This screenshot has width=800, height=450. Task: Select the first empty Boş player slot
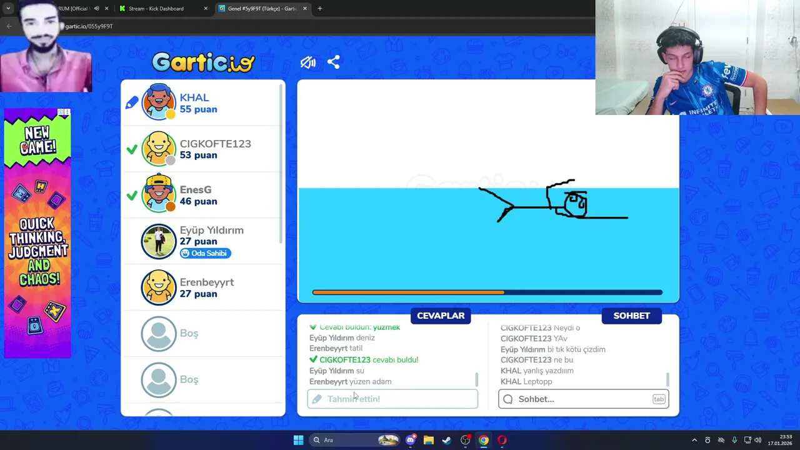click(203, 334)
